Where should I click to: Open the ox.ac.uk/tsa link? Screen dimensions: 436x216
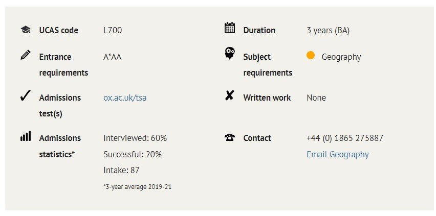click(x=125, y=98)
